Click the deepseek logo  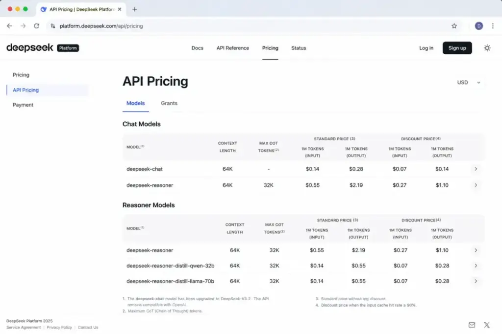pyautogui.click(x=30, y=47)
